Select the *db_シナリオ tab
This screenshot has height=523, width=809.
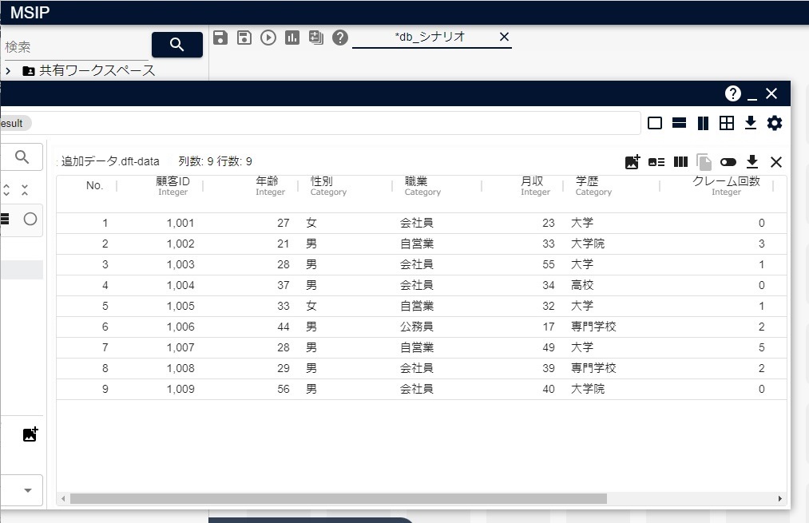[429, 37]
